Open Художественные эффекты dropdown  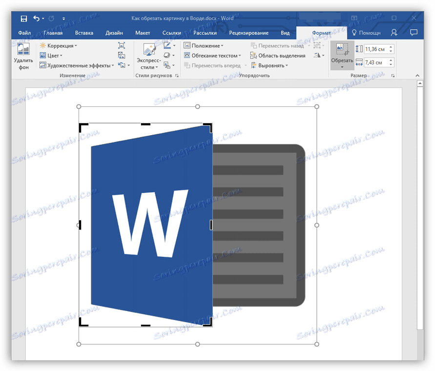pyautogui.click(x=77, y=65)
